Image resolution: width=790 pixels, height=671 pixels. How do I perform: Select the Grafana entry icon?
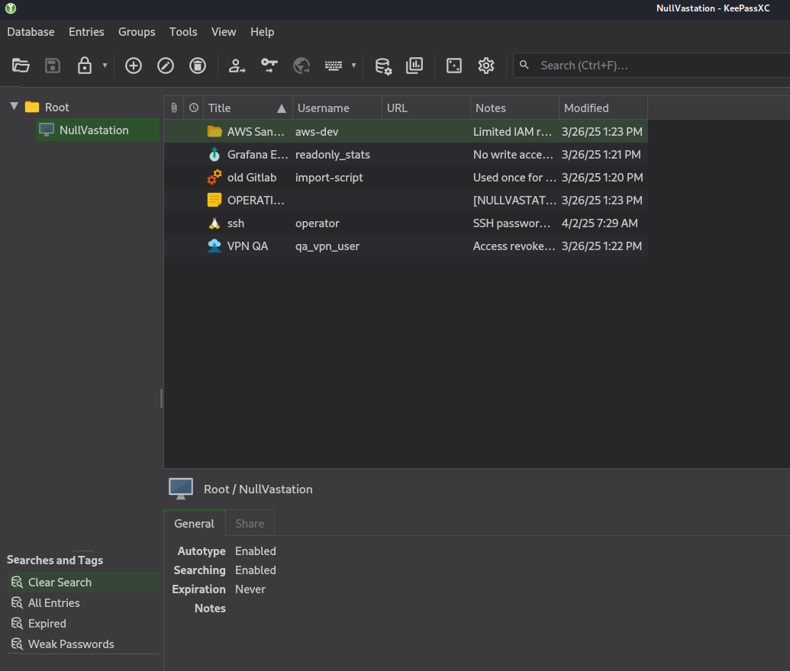coord(214,155)
